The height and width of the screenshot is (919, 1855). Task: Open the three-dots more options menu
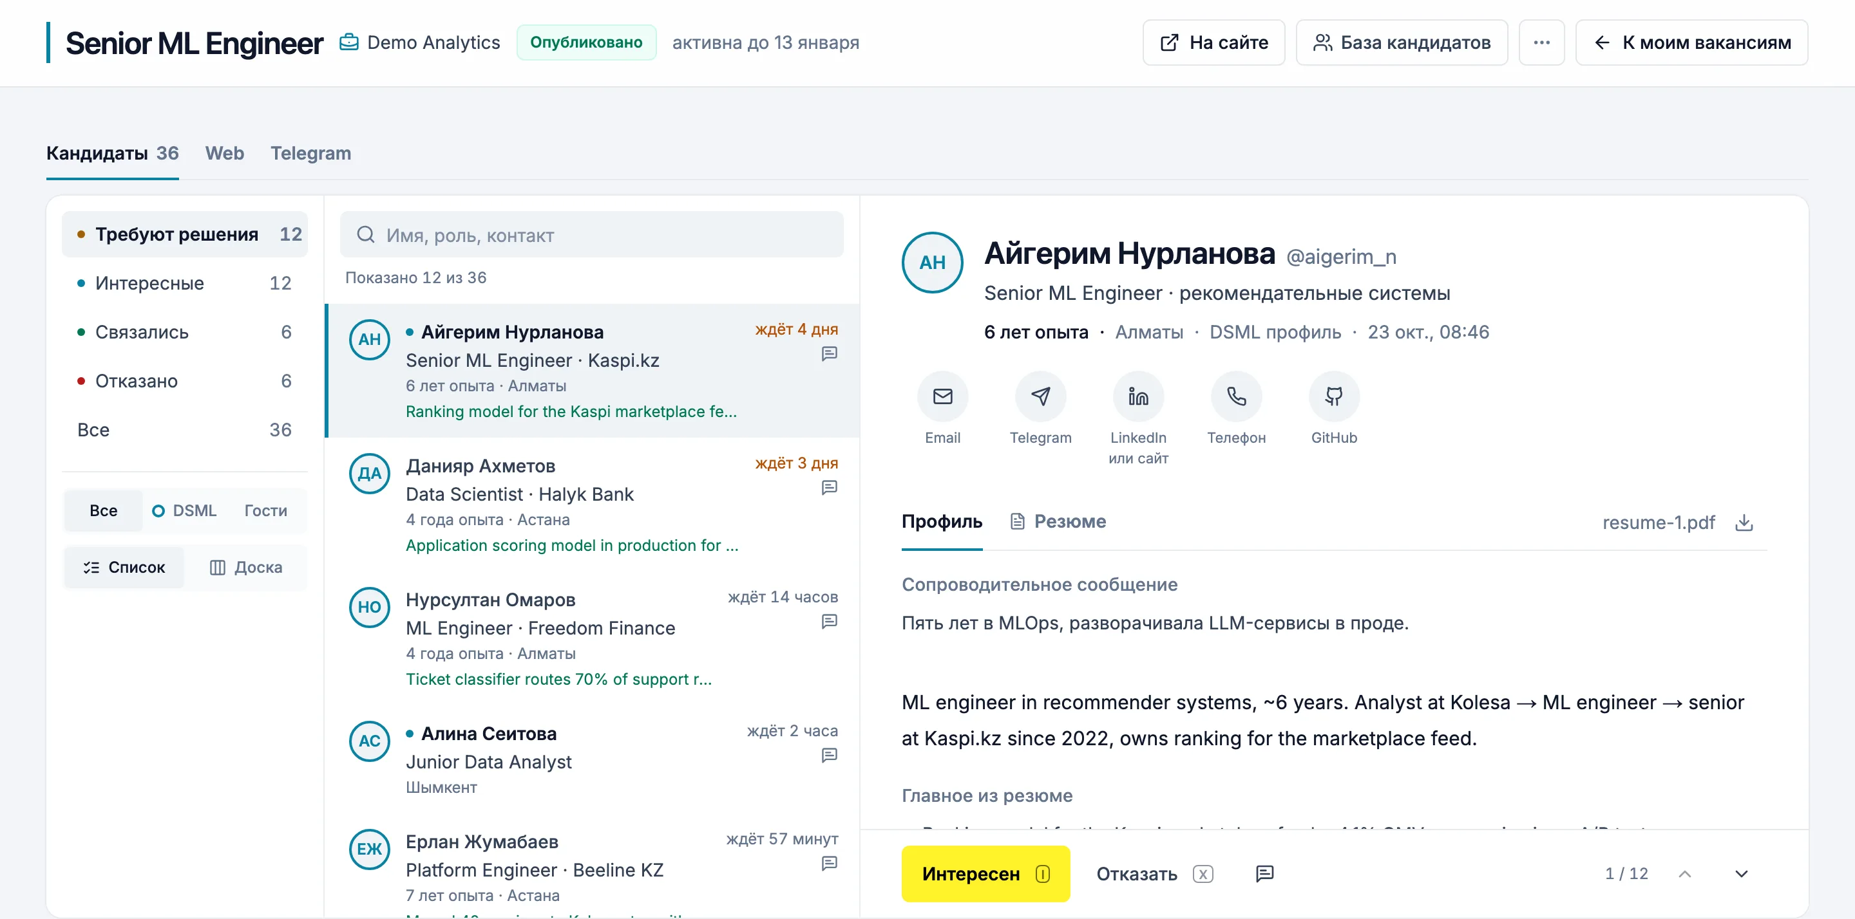[1541, 42]
